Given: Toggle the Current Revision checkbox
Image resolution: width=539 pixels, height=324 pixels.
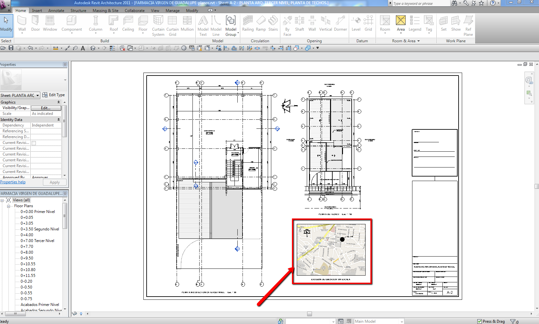Looking at the screenshot, I should pos(34,143).
